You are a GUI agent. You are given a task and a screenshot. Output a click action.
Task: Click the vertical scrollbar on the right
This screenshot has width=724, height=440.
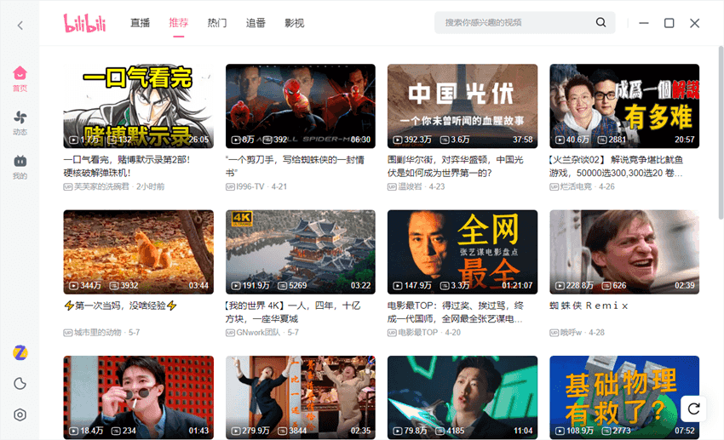pos(721,133)
